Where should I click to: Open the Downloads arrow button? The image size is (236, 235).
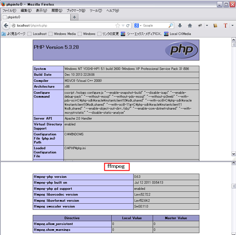click(180, 26)
